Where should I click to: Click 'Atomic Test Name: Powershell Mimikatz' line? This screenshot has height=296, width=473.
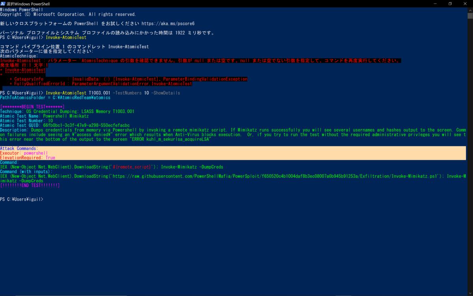pyautogui.click(x=44, y=116)
